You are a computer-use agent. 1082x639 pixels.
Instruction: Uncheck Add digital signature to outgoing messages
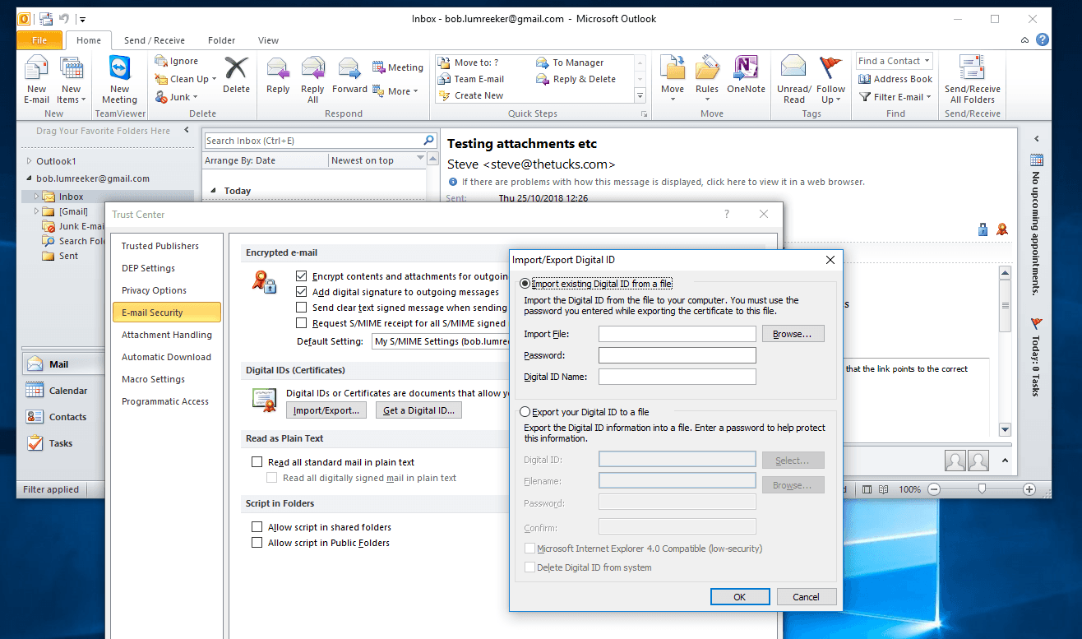[302, 292]
